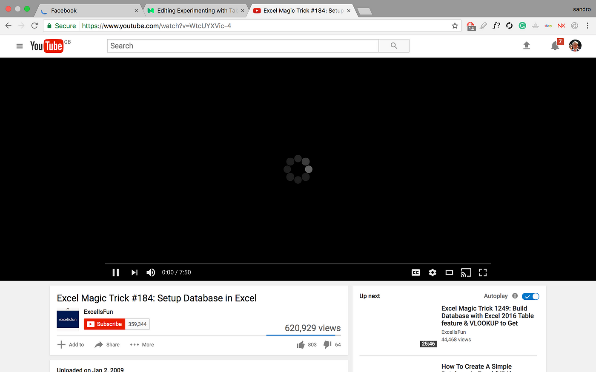The width and height of the screenshot is (596, 372).
Task: Click the 359,344 subscriber count
Action: click(x=138, y=324)
